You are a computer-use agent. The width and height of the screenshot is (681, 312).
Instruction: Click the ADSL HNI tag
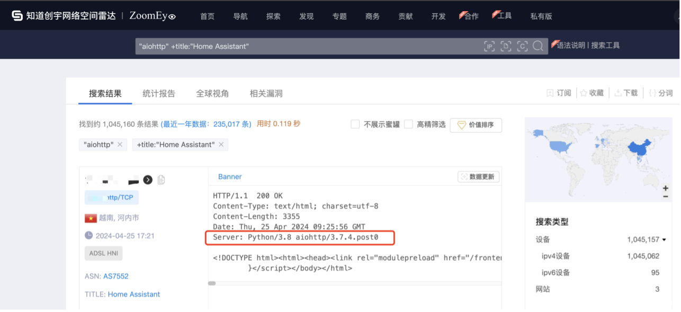[103, 253]
